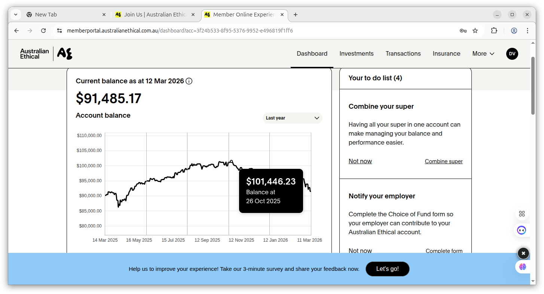
Task: Select Not now under Combine your super
Action: pyautogui.click(x=360, y=161)
